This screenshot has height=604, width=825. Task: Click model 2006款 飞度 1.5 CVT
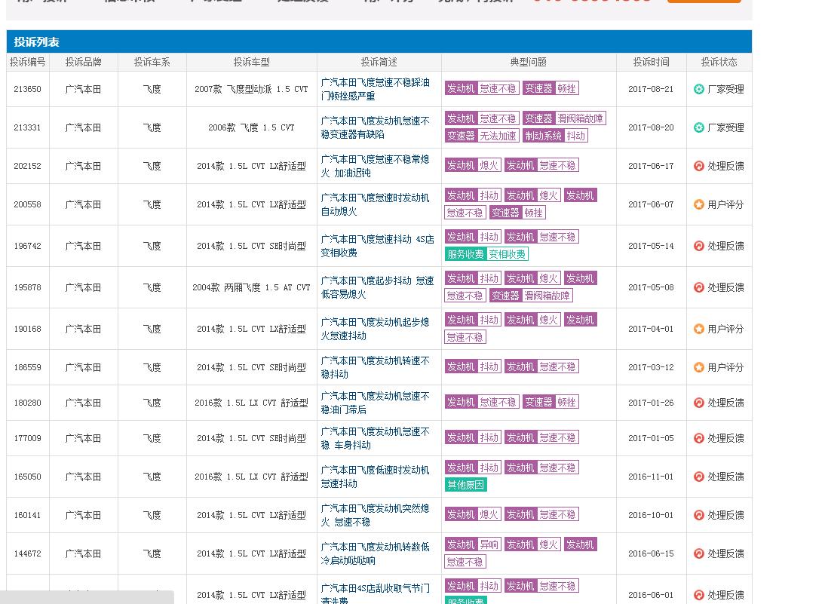click(252, 127)
